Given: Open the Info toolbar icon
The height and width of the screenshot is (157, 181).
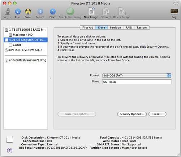Looking at the screenshot, I should pyautogui.click(x=18, y=12).
